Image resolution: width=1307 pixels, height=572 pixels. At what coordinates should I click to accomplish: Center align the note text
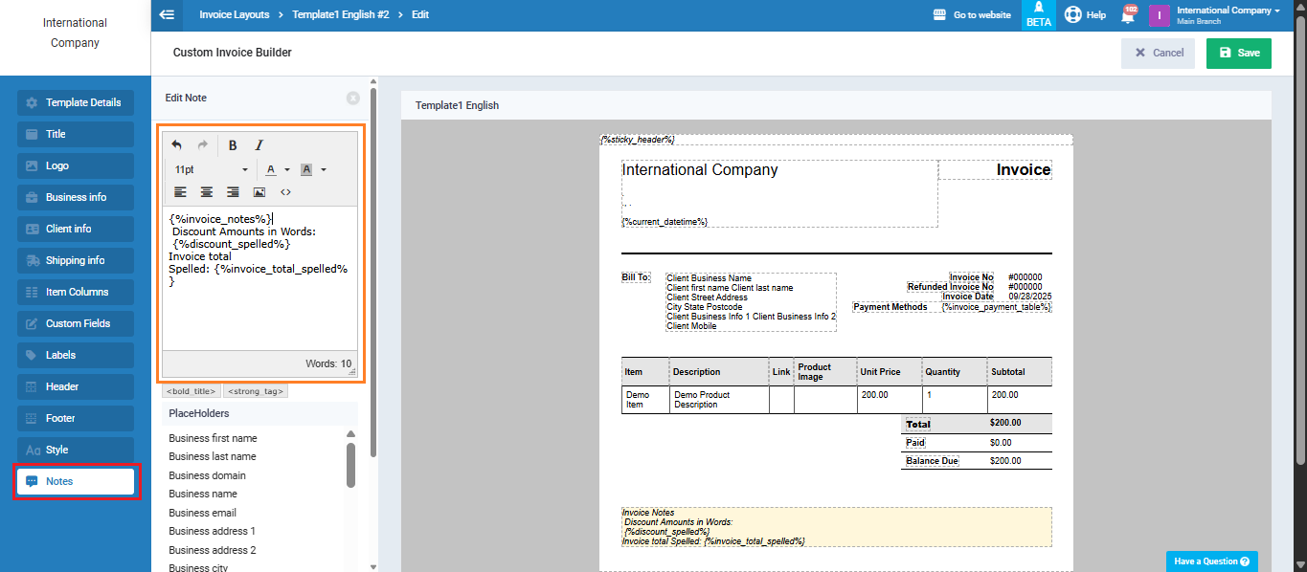206,192
